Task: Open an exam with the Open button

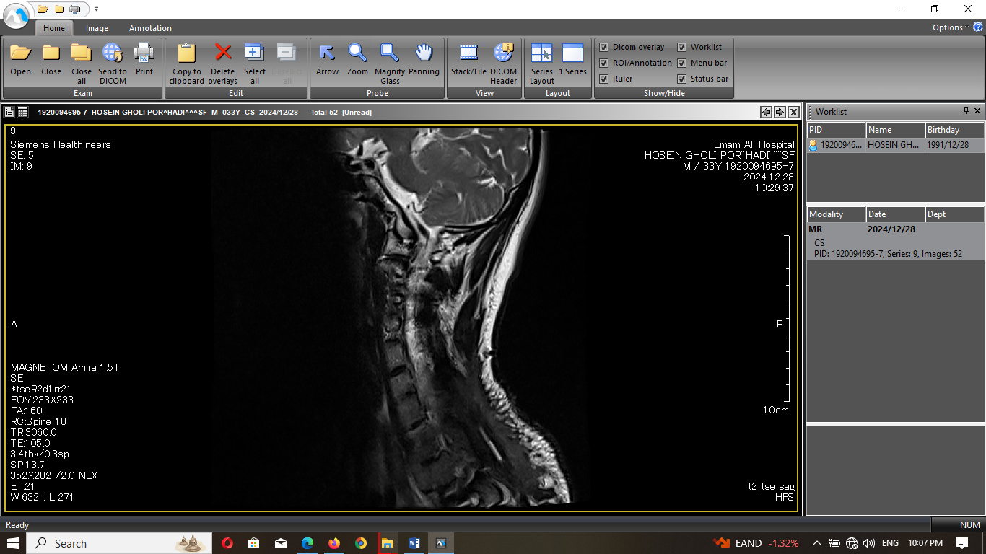Action: click(x=20, y=60)
